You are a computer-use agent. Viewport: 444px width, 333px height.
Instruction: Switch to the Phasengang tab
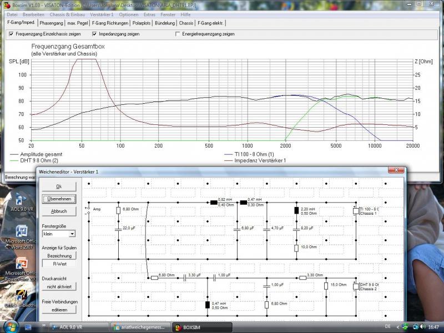click(51, 23)
